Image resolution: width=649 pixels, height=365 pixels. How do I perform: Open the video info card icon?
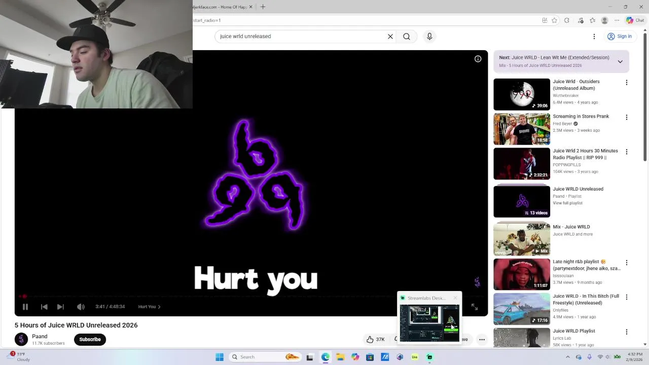point(478,59)
